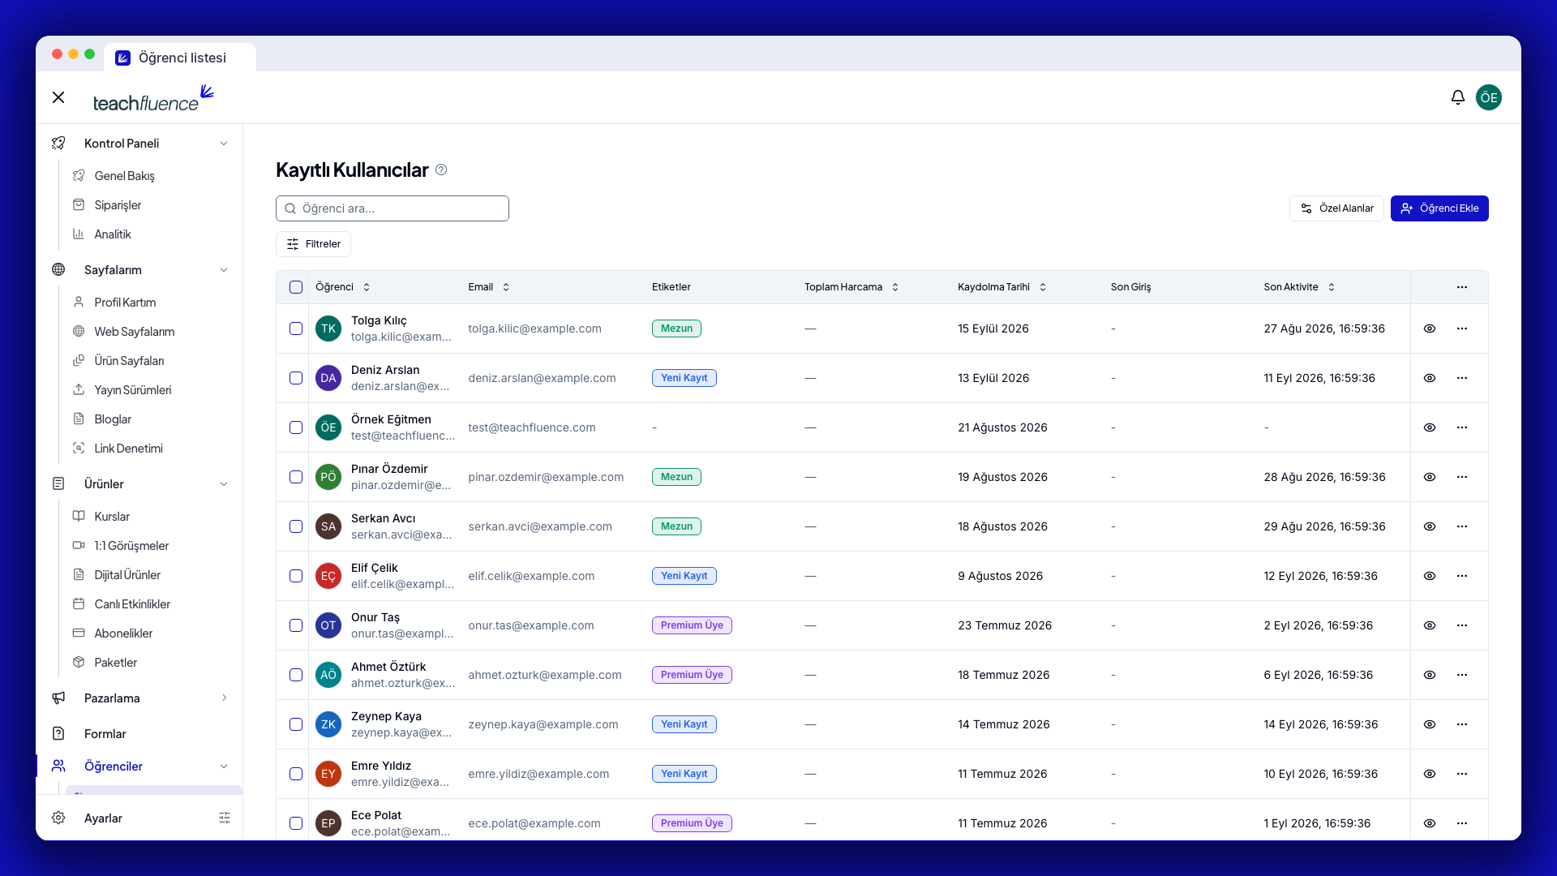
Task: Open the Filtreler button
Action: [x=313, y=244]
